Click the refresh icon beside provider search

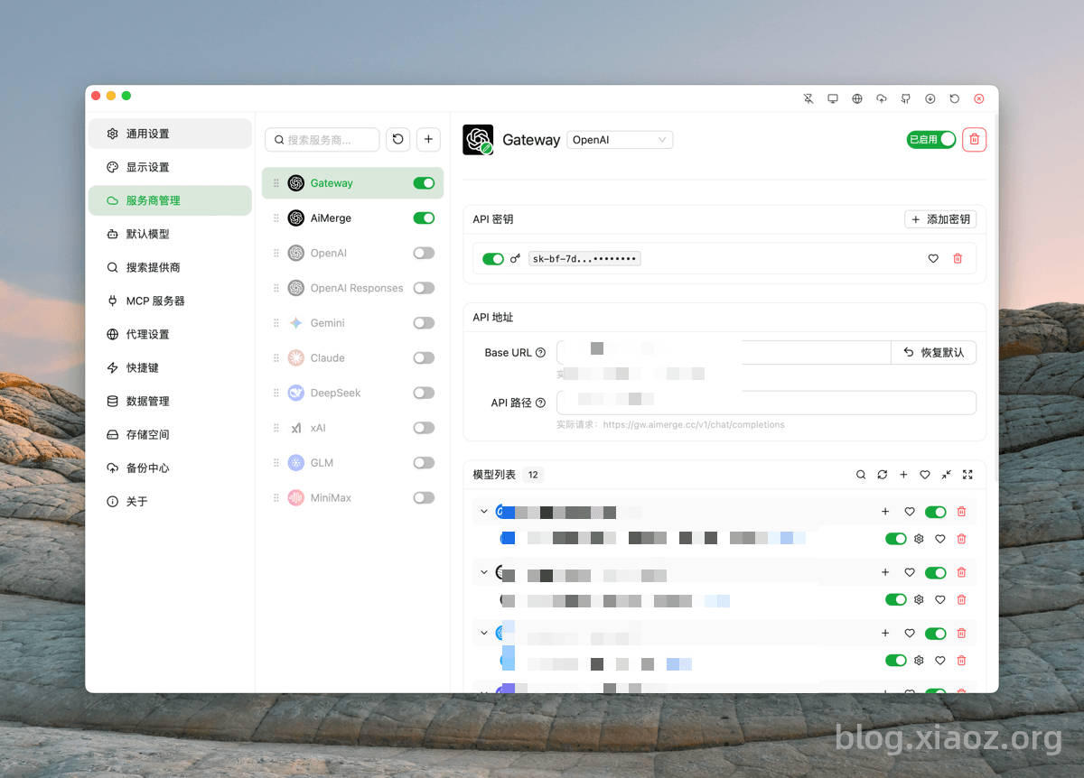[397, 140]
